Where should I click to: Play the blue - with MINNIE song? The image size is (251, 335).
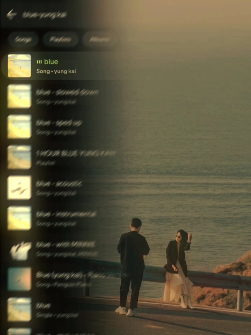coord(66,248)
